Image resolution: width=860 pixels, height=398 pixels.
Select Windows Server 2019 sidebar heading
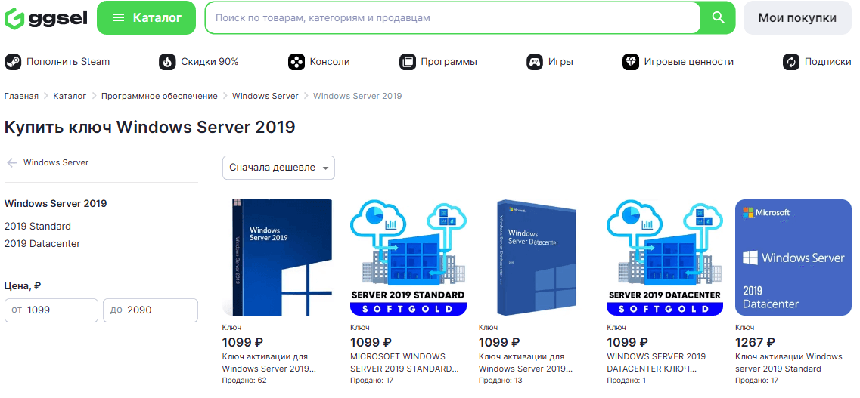coord(55,204)
